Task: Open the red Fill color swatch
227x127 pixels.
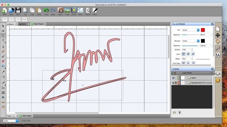Action: (x=203, y=30)
